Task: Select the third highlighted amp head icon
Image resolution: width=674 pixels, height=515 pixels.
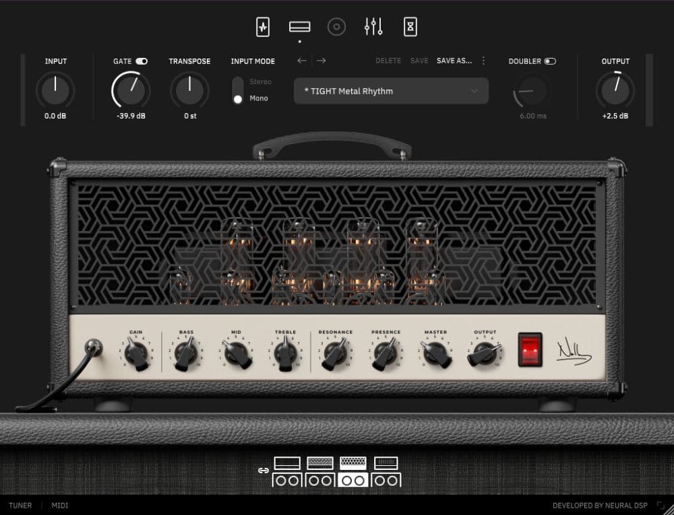Action: click(x=353, y=463)
